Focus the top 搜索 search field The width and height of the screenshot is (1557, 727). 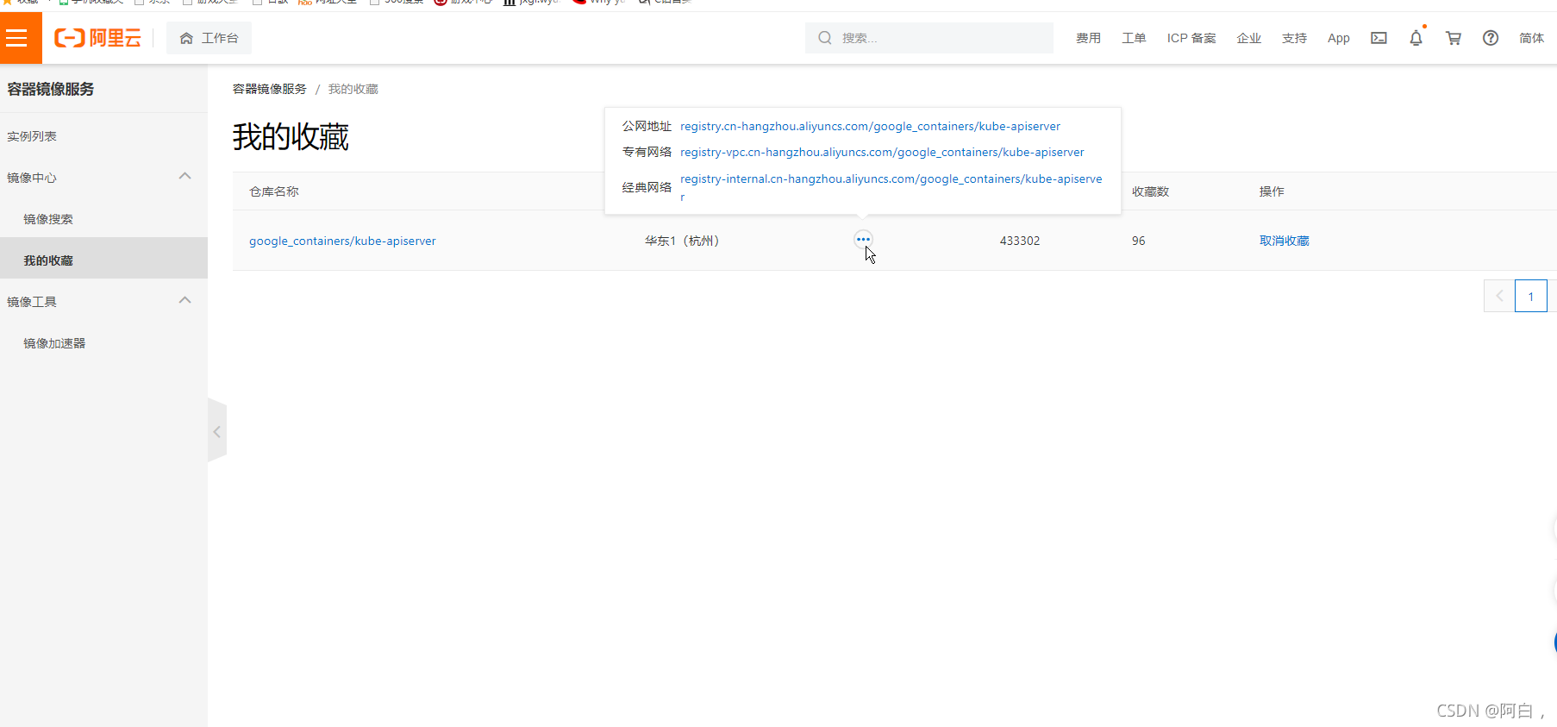929,38
